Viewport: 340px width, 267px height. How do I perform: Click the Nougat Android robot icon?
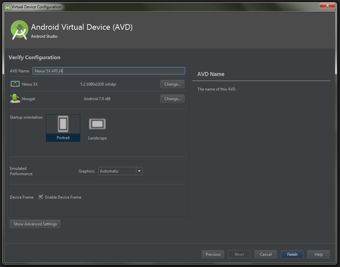click(x=15, y=98)
